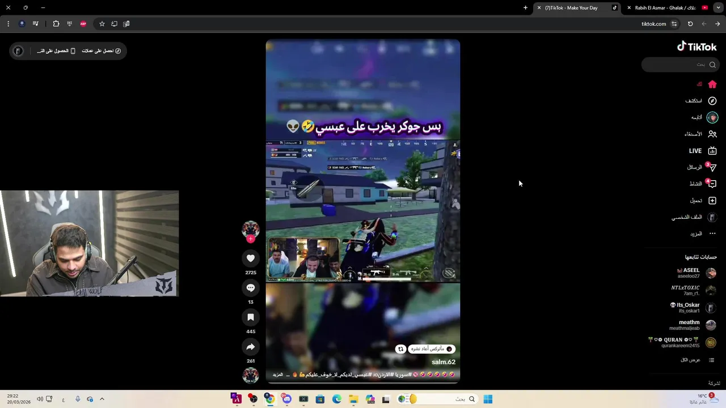Open the creator avatar above the like button

pyautogui.click(x=251, y=229)
